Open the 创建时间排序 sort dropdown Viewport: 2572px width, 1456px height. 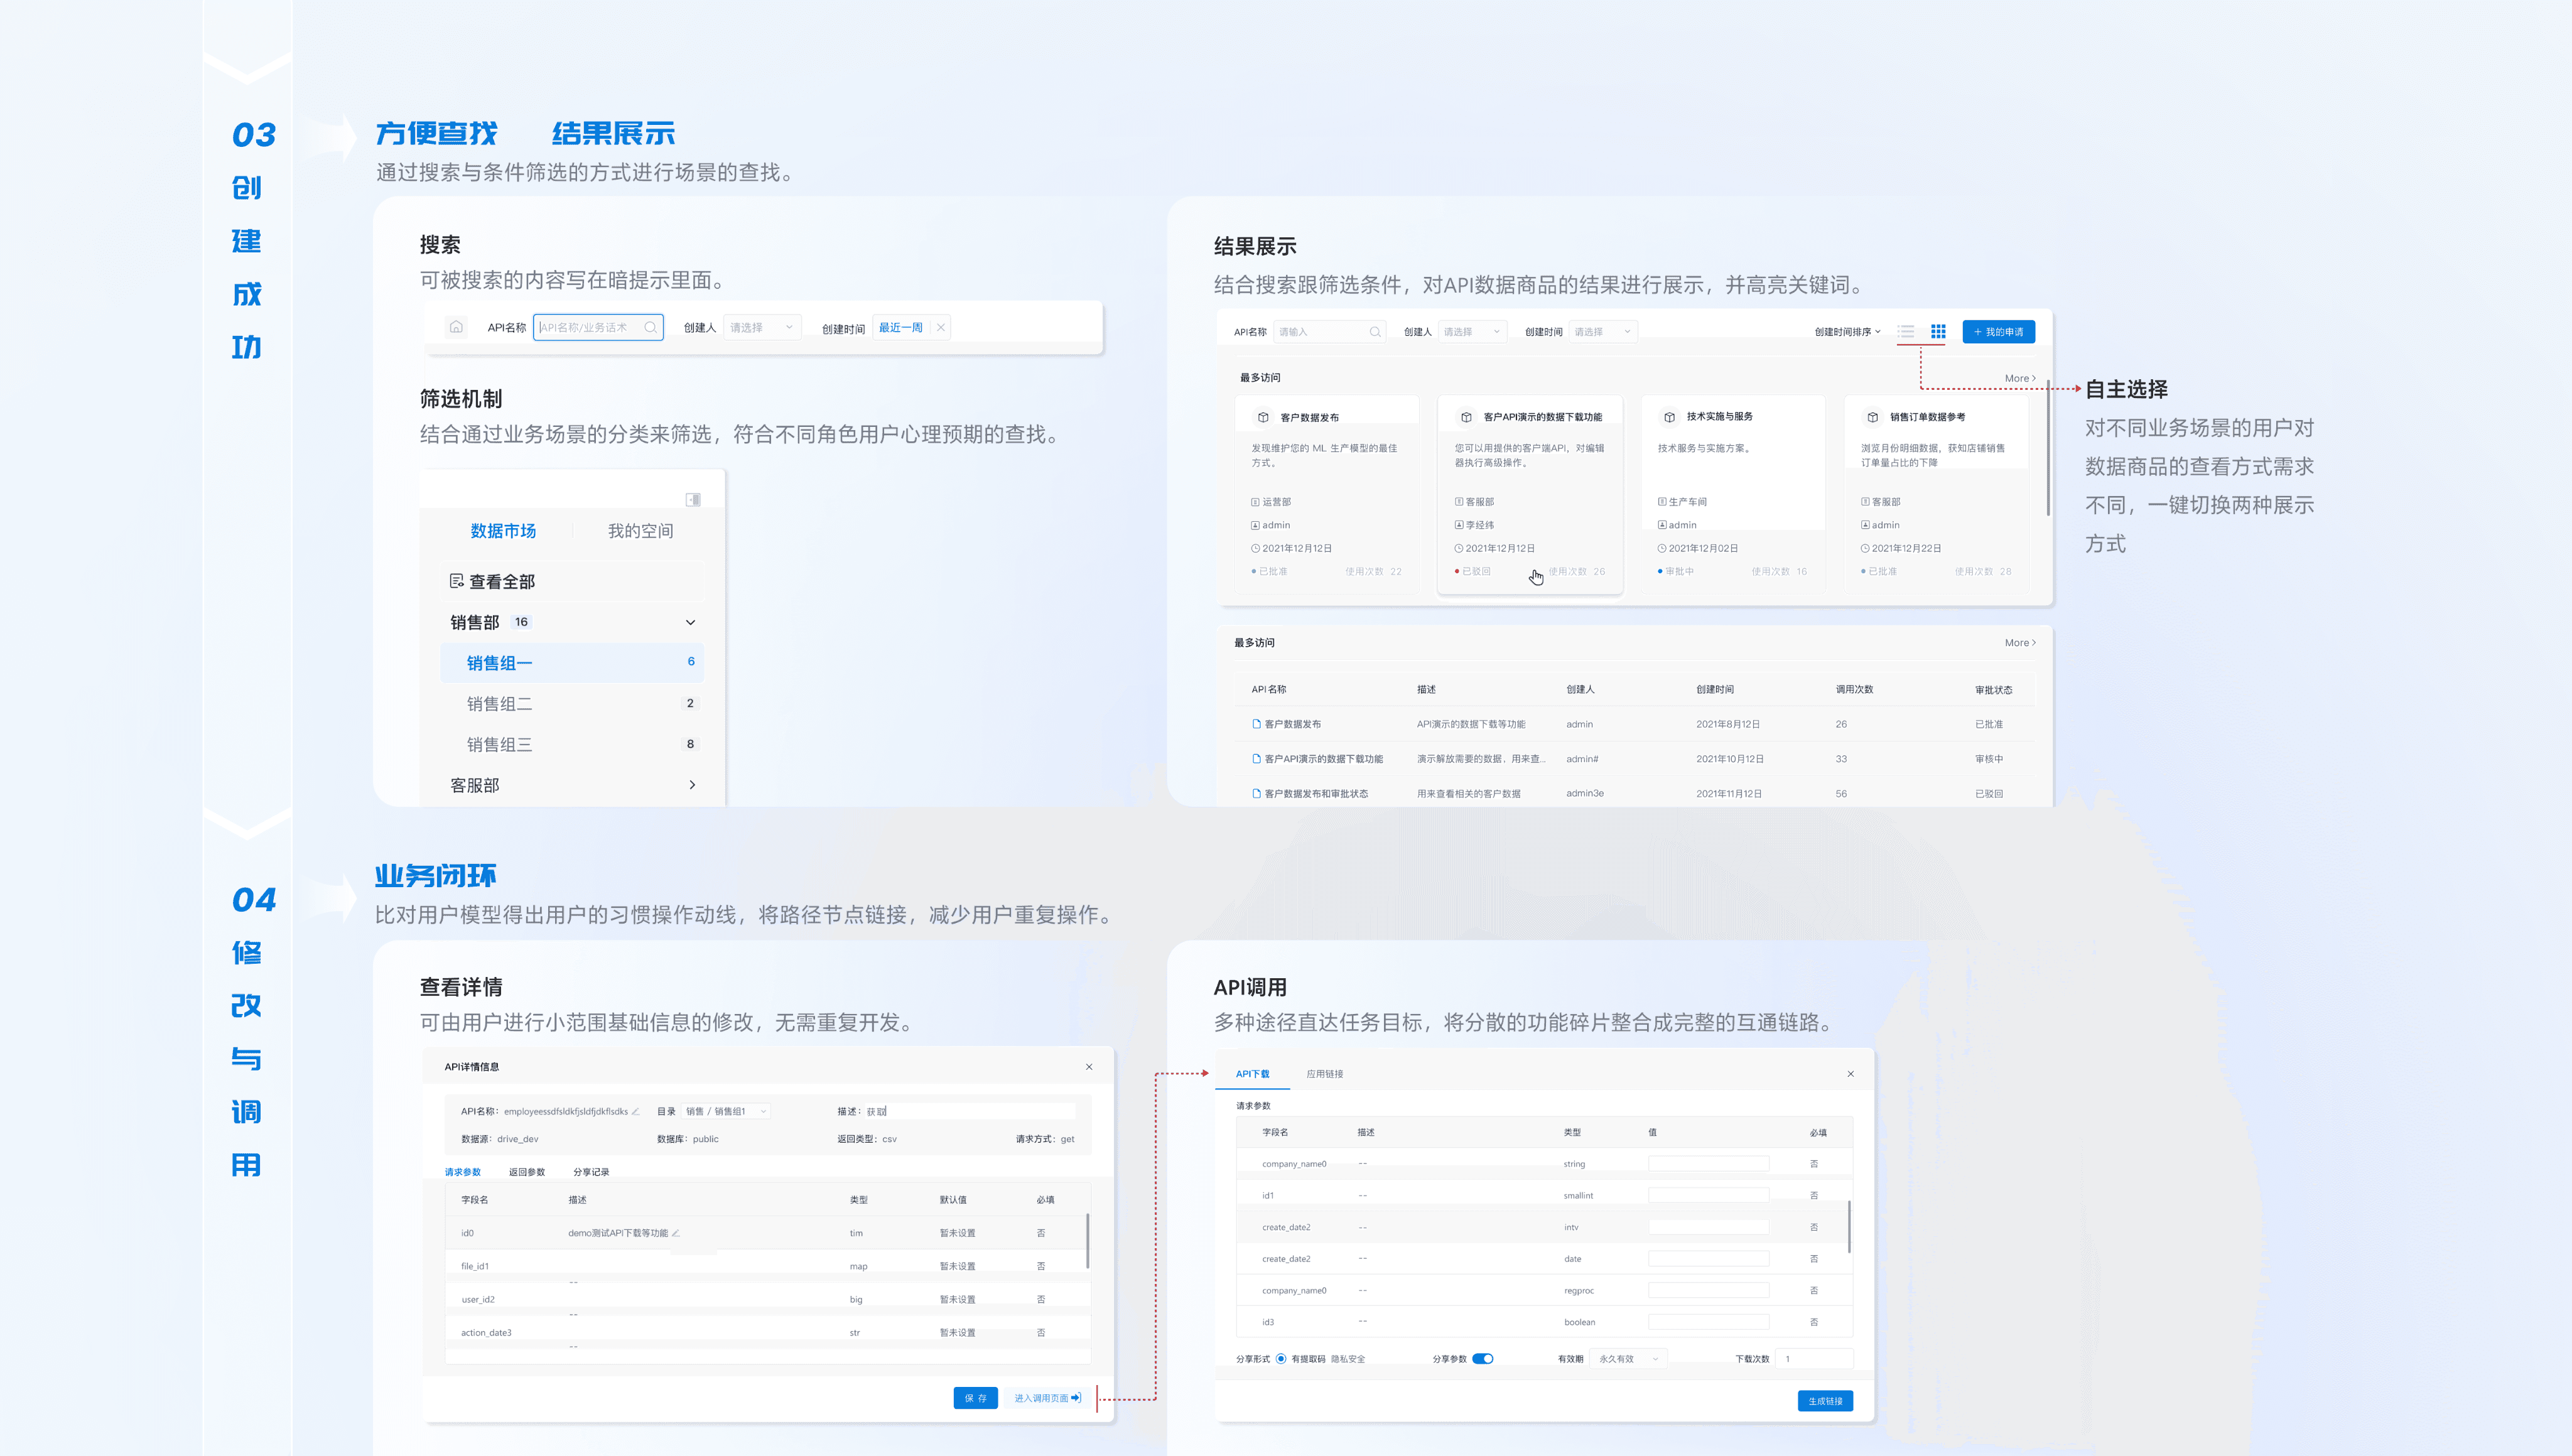coord(1847,332)
